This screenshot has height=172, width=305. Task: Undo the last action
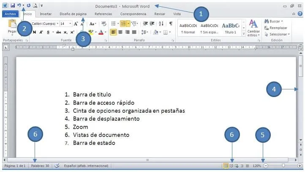click(x=19, y=6)
